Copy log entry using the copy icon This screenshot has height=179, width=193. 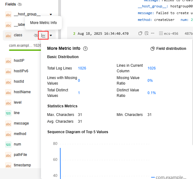pyautogui.click(x=140, y=33)
